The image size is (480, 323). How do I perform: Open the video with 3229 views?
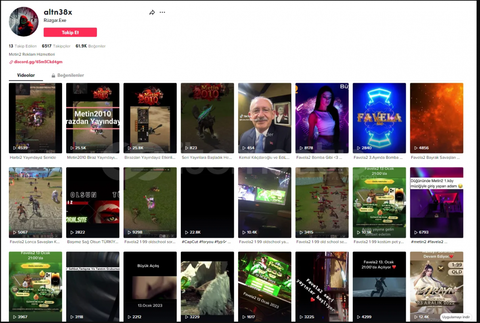point(207,287)
